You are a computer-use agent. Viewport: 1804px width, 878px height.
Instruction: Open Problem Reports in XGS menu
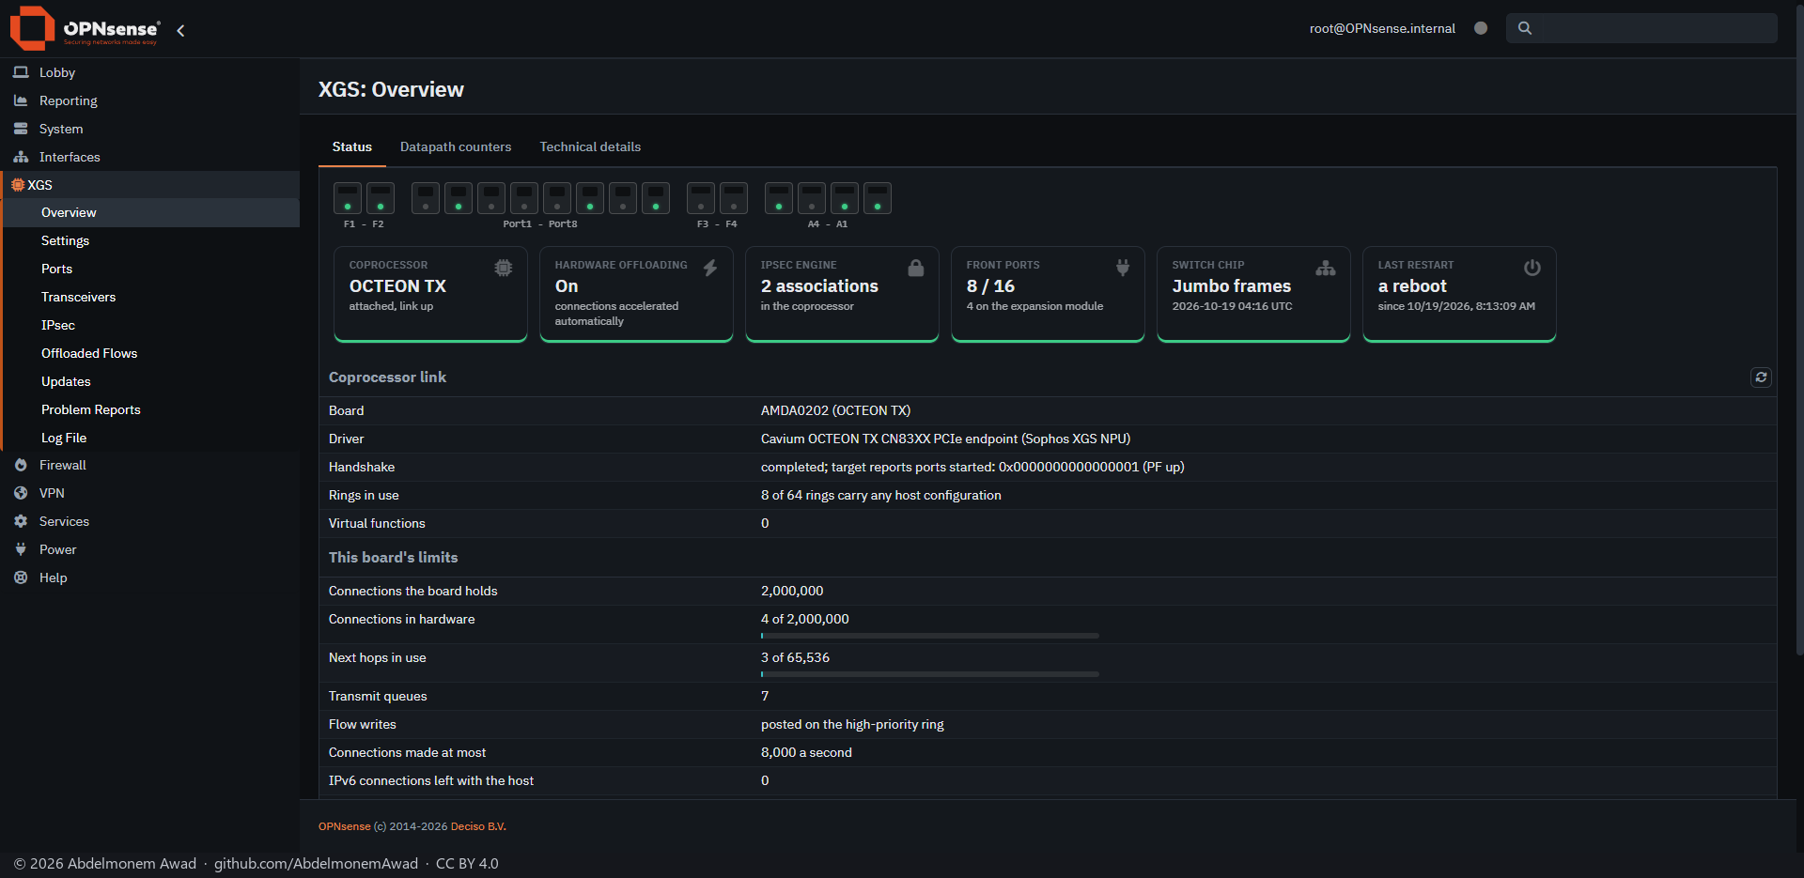[152, 409]
